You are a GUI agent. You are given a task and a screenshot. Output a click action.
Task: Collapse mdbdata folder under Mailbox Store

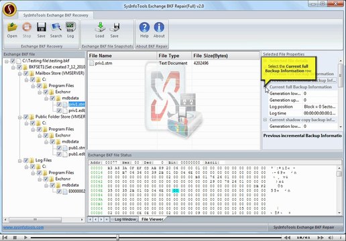click(x=46, y=98)
